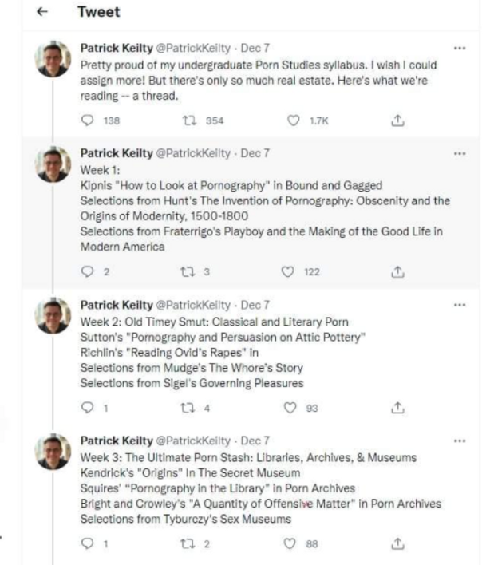Like the Week 1 tweet with 122 likes
Image resolution: width=490 pixels, height=565 pixels.
click(290, 271)
